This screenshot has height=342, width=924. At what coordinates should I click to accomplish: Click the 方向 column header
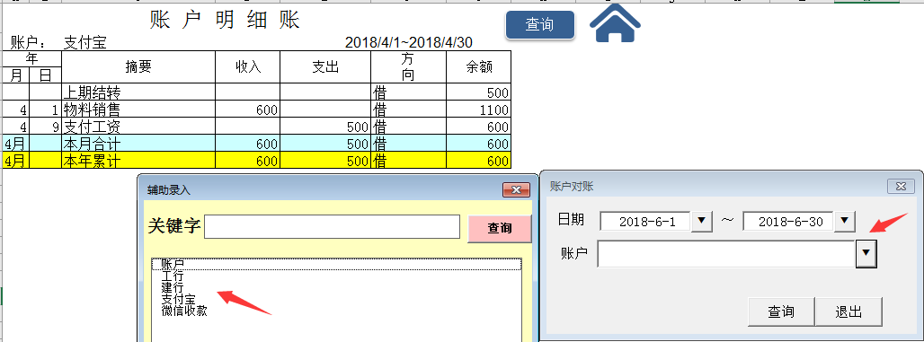[408, 67]
